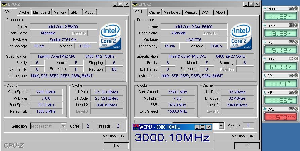Click the Package field 'Socket 775 LGA'
300x151 pixels.
[63, 40]
